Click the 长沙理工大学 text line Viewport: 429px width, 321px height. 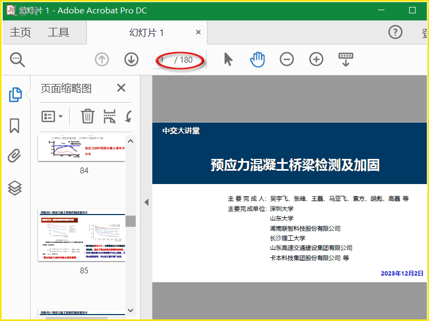287,238
